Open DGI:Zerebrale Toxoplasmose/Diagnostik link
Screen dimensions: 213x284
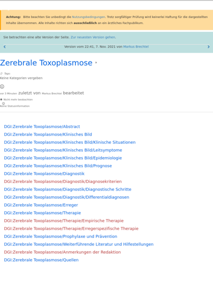pos(44,174)
